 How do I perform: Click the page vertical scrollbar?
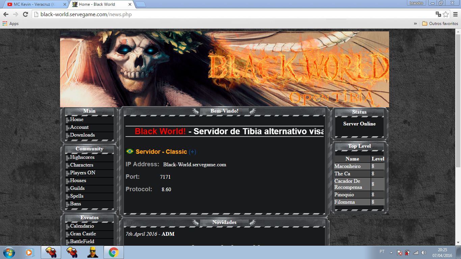[x=458, y=101]
